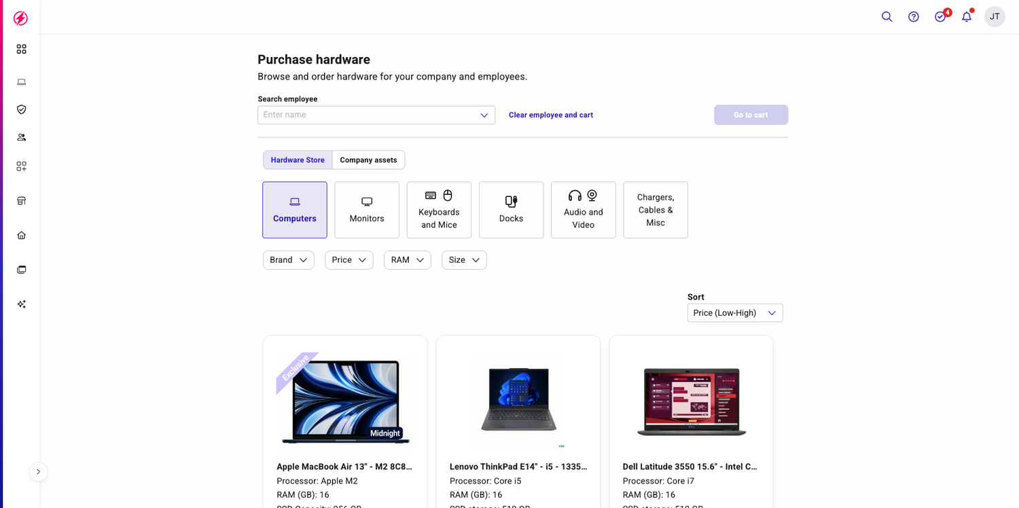Image resolution: width=1019 pixels, height=508 pixels.
Task: Click Clear employee and cart link
Action: tap(550, 115)
